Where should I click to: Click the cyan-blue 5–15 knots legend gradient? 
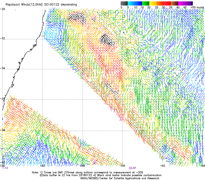pos(135,3)
